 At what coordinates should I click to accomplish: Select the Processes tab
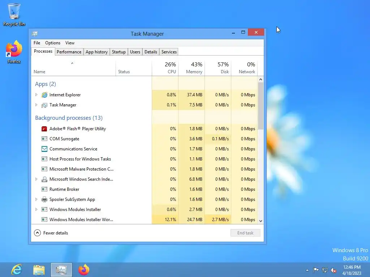point(43,51)
